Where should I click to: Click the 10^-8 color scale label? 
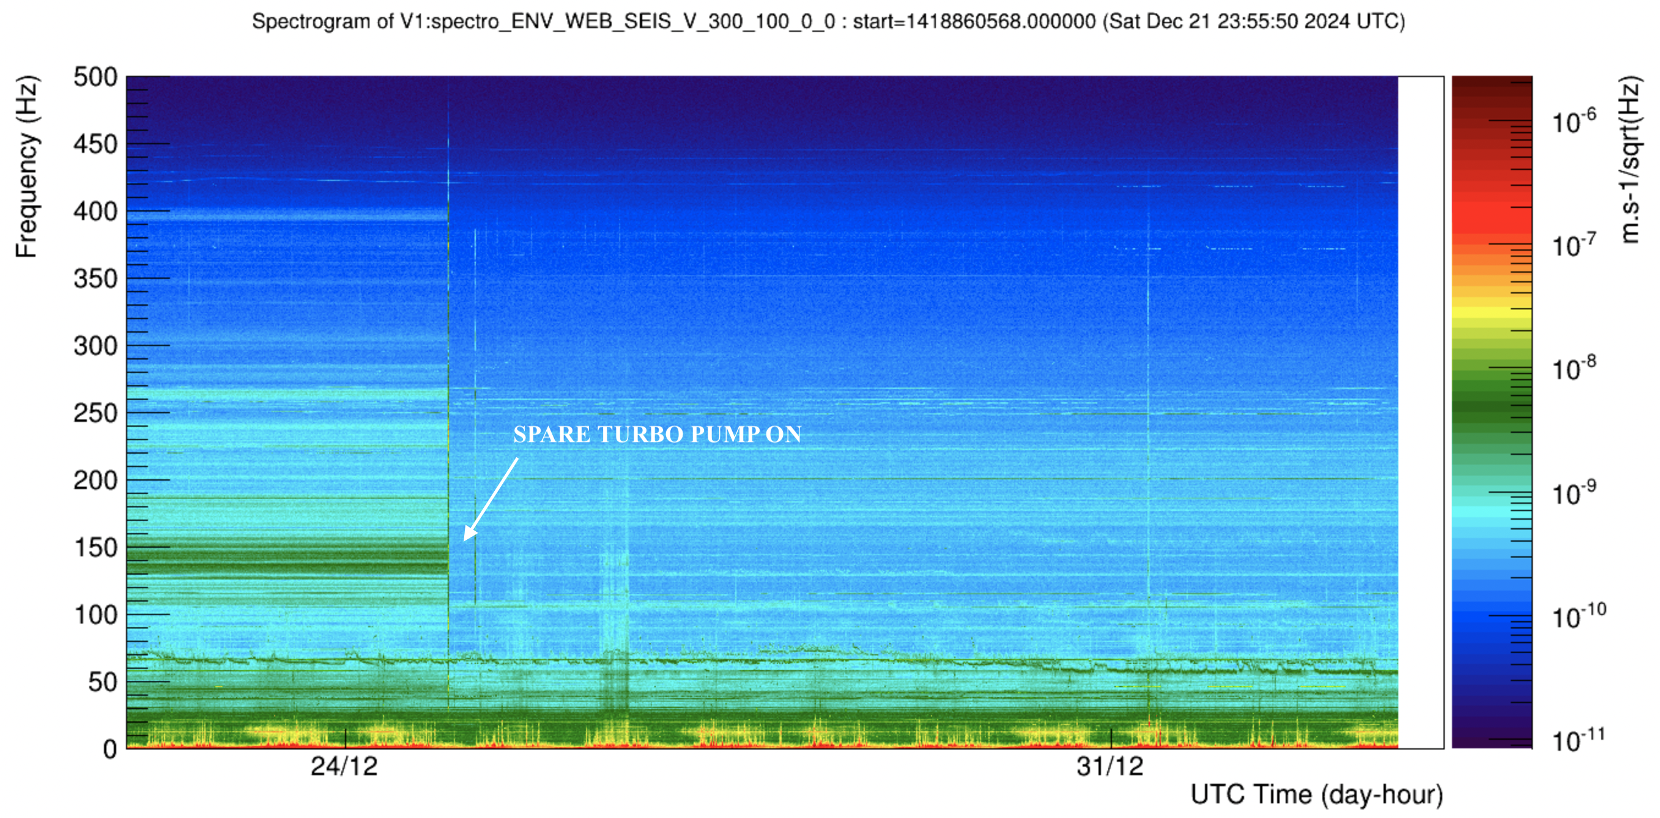pos(1574,369)
